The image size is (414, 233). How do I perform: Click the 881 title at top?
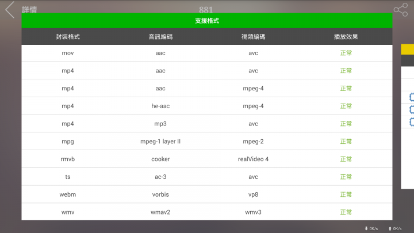(x=206, y=10)
